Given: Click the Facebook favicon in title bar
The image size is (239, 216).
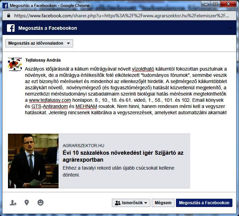Looking at the screenshot, I should point(5,6).
